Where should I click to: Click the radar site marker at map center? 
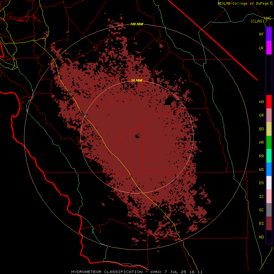[137, 136]
